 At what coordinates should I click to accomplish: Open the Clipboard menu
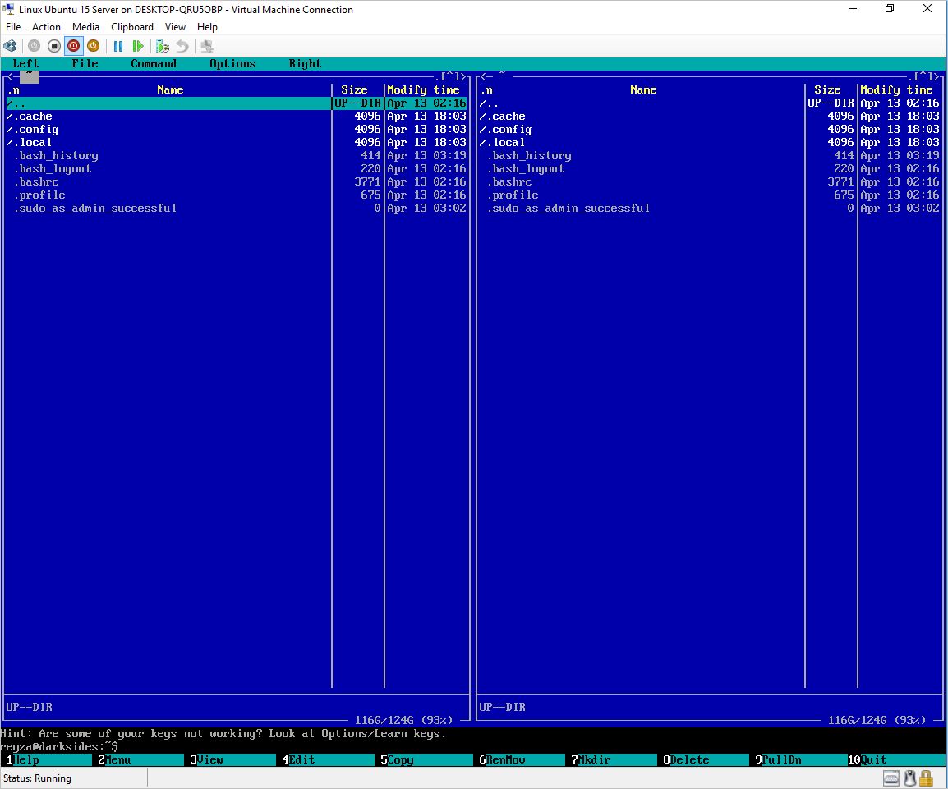(132, 27)
